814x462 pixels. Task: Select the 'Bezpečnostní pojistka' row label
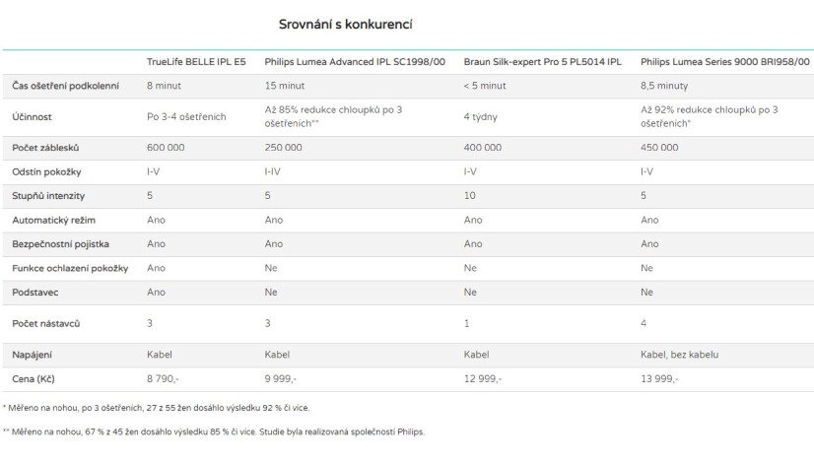coord(61,242)
